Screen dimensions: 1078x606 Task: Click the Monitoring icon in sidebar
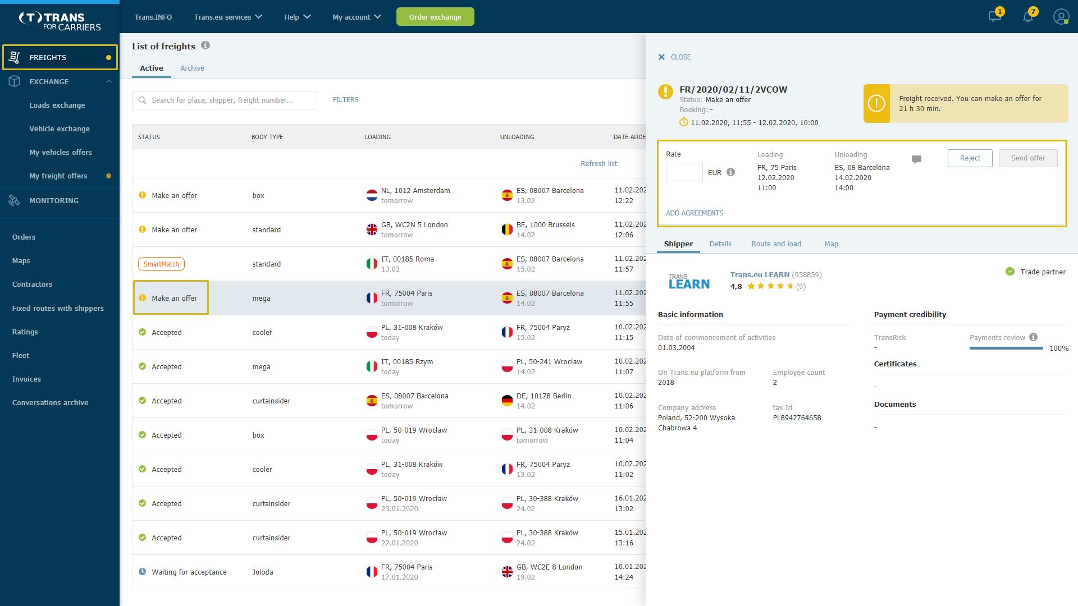coord(15,200)
